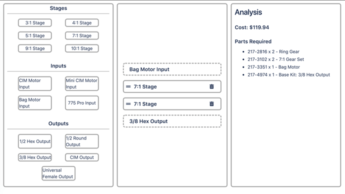Image resolution: width=345 pixels, height=194 pixels.
Task: Add a 7:1 Stage from Stages list
Action: pos(82,35)
